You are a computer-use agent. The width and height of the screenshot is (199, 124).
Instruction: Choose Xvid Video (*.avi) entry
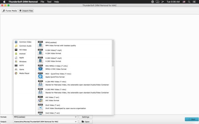pos(74,113)
